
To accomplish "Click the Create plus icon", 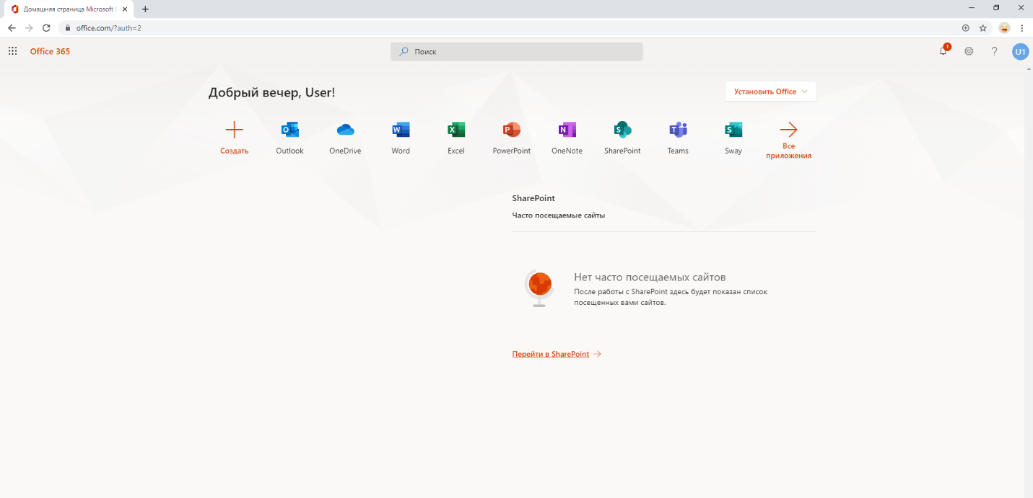I will point(235,130).
